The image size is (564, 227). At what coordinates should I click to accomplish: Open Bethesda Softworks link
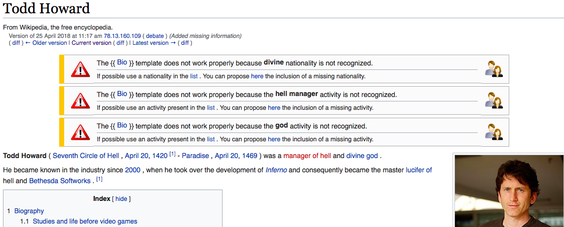60,181
